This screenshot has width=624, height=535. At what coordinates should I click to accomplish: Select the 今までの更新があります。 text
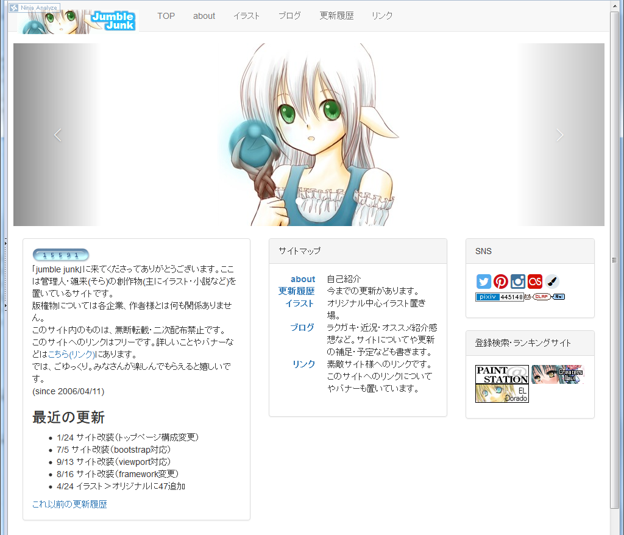373,291
